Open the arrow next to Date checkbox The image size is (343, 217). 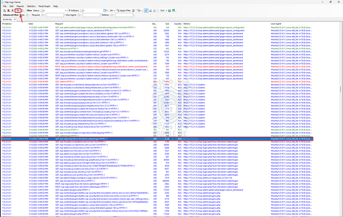(x=29, y=15)
